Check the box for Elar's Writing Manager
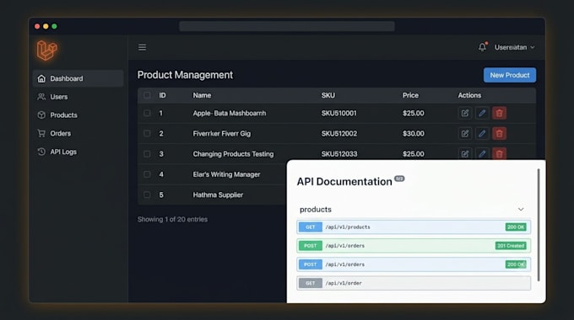Viewport: 574px width, 320px height. 147,174
